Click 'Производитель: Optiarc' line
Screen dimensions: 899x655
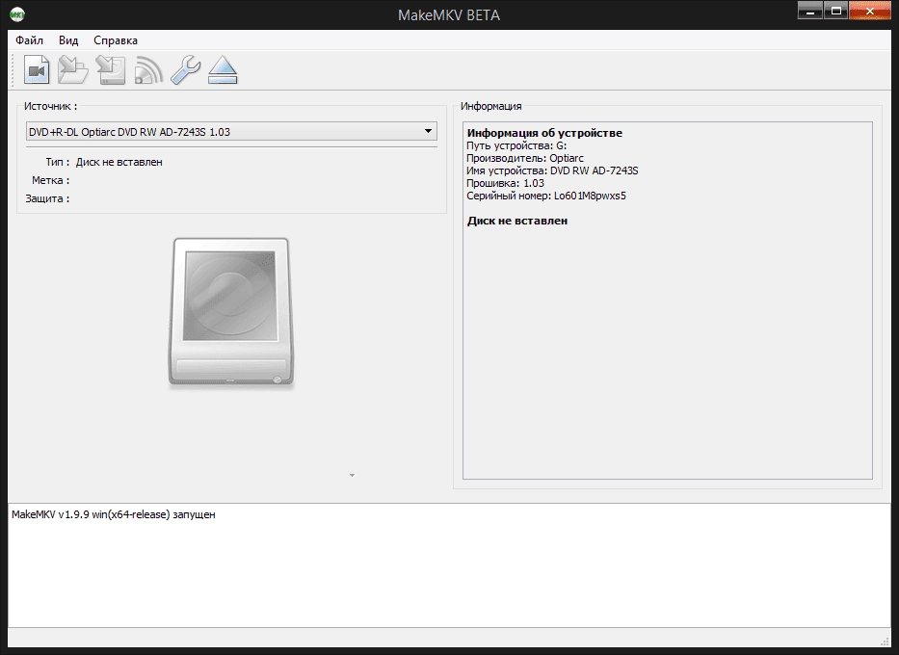pos(525,158)
